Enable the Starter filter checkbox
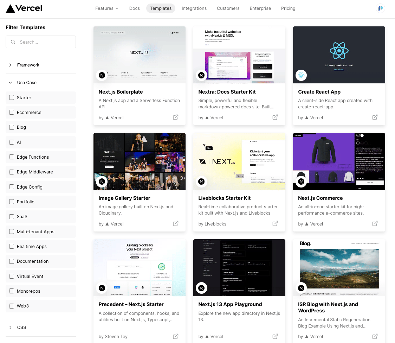The image size is (395, 343). click(x=11, y=97)
